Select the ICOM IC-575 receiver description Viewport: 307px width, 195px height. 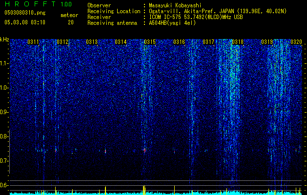tap(196, 18)
